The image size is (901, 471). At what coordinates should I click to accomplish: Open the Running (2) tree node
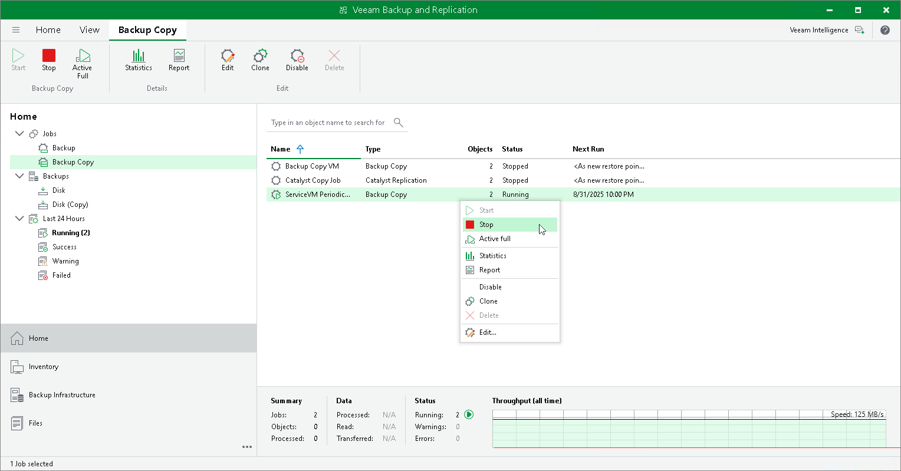click(64, 233)
